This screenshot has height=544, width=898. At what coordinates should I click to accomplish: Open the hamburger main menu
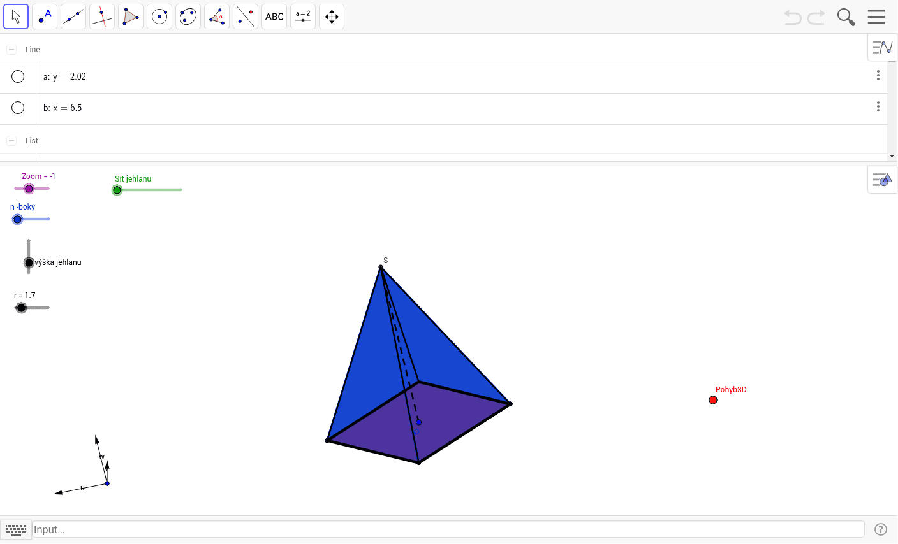876,17
